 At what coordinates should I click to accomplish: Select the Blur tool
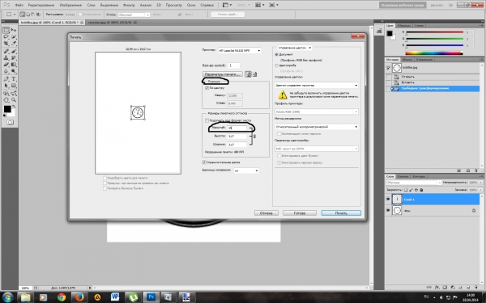[x=6, y=71]
